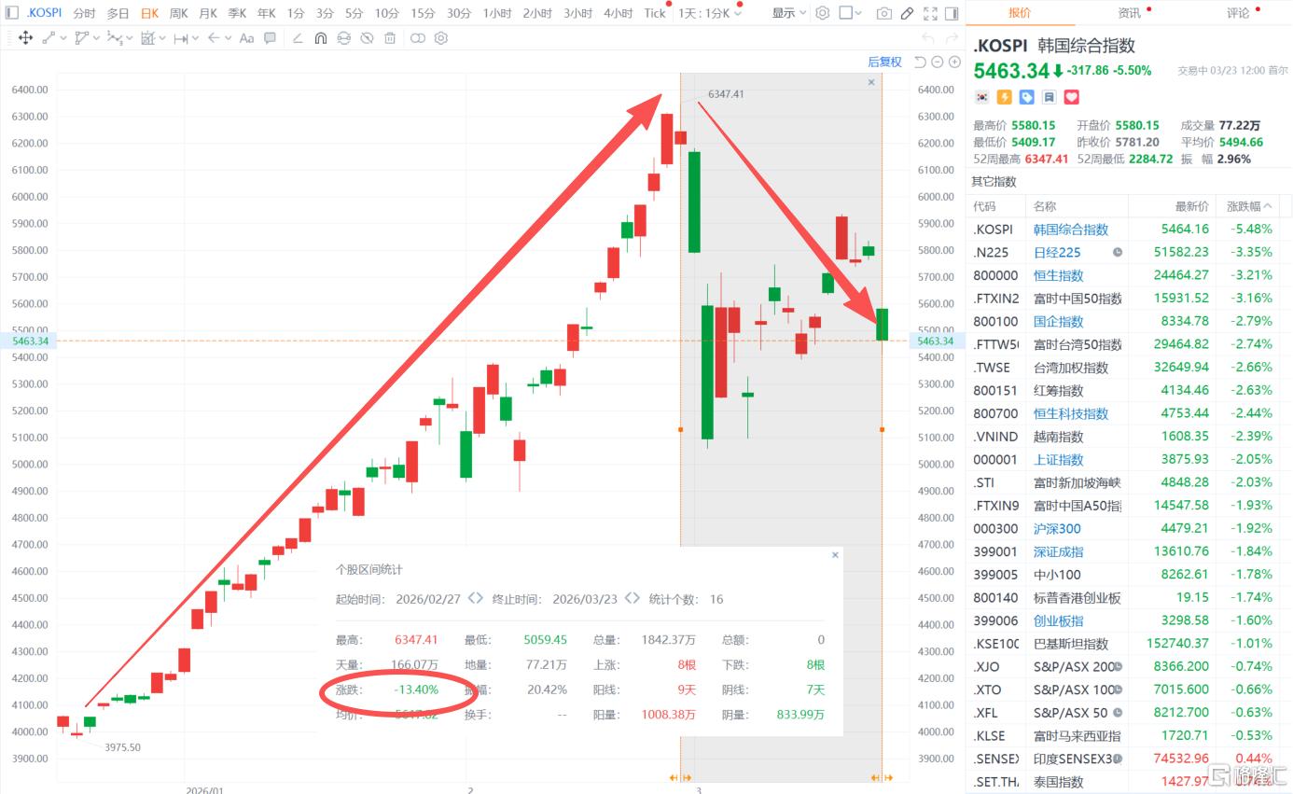This screenshot has height=794, width=1293.
Task: Toggle magnet snap mode in drawing toolbar
Action: [x=320, y=38]
